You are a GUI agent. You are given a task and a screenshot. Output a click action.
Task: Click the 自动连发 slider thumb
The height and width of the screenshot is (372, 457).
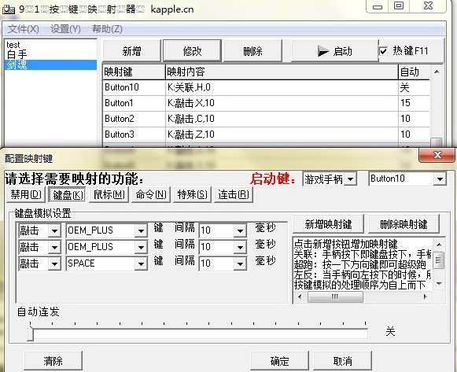pos(30,334)
